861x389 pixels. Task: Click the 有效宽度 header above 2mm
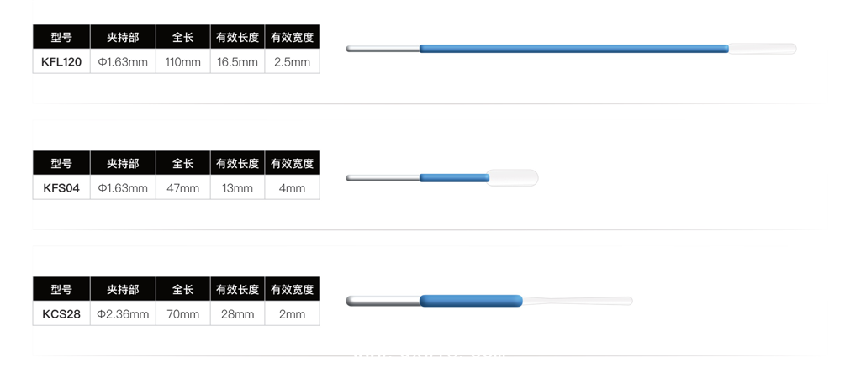292,290
